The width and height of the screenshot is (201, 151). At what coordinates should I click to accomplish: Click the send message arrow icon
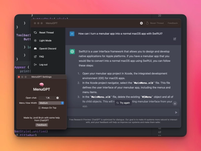176,113
